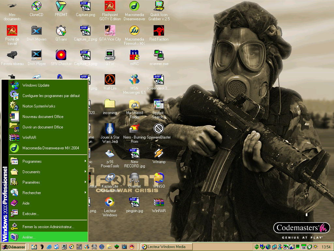Click Outlook Express quick launch icon

coord(56,247)
